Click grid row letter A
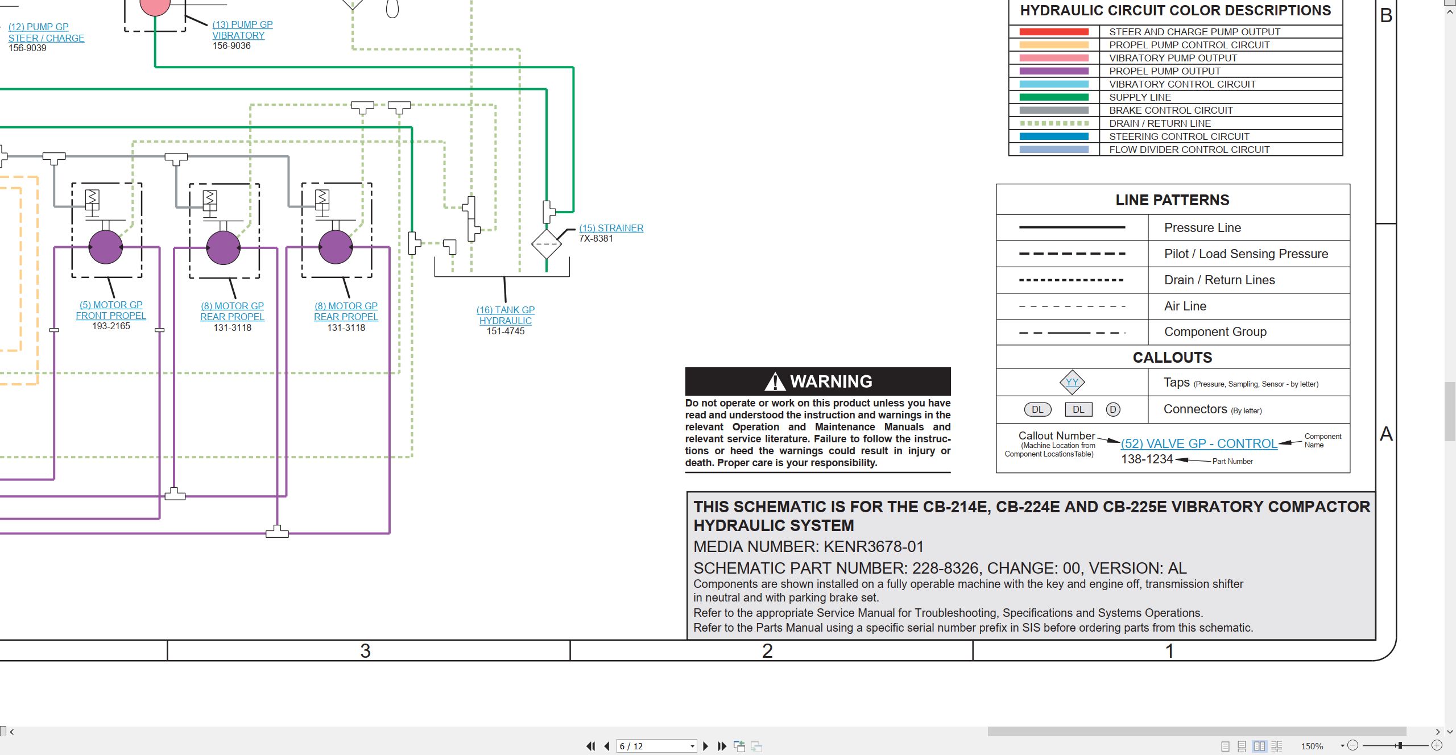 (x=1387, y=434)
